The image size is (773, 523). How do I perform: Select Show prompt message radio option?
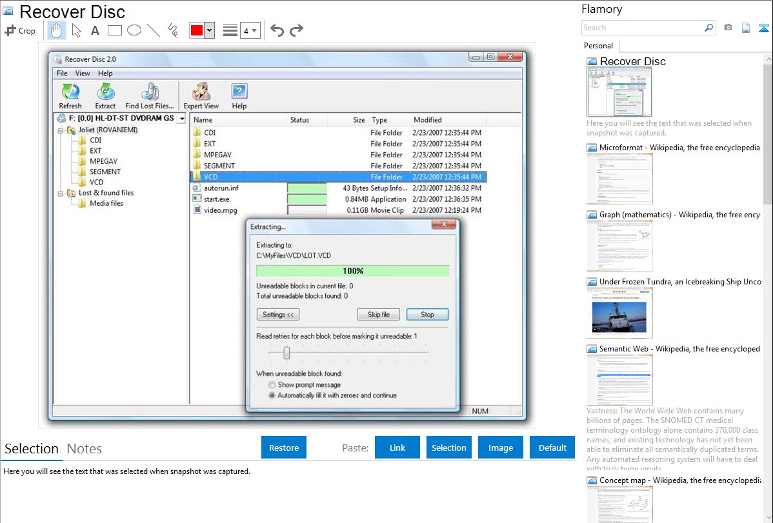pyautogui.click(x=272, y=385)
